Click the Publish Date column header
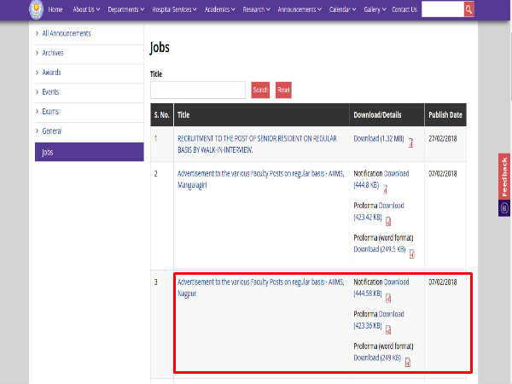Screen dimensions: 512x384 (x=445, y=114)
